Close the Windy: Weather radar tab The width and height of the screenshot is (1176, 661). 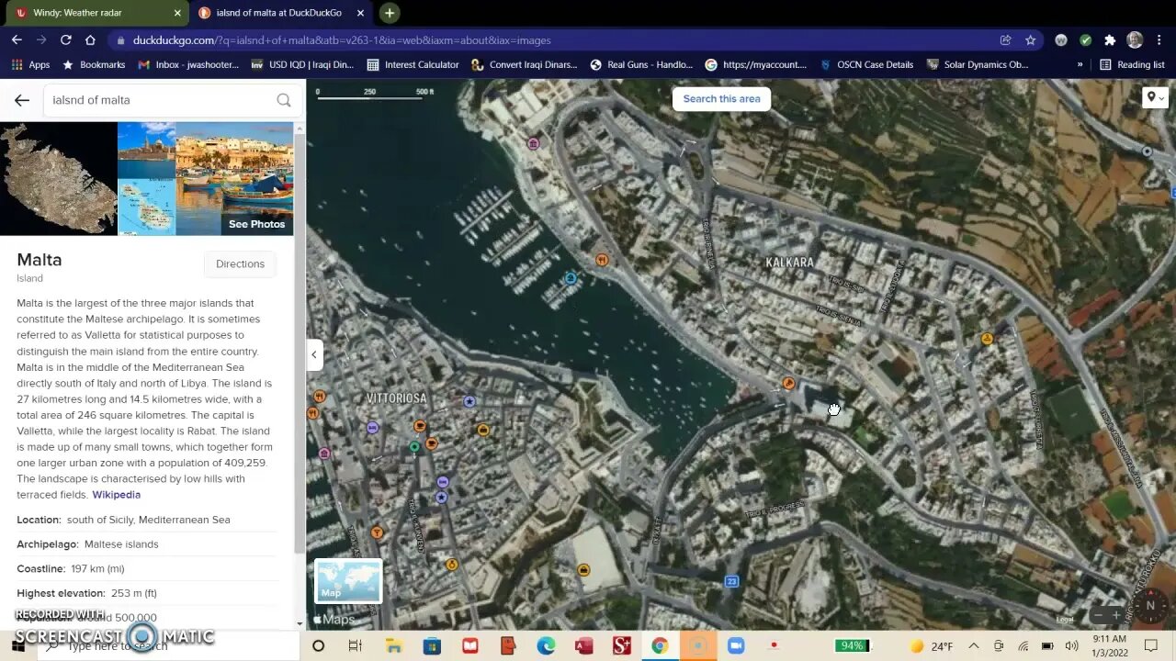[177, 13]
